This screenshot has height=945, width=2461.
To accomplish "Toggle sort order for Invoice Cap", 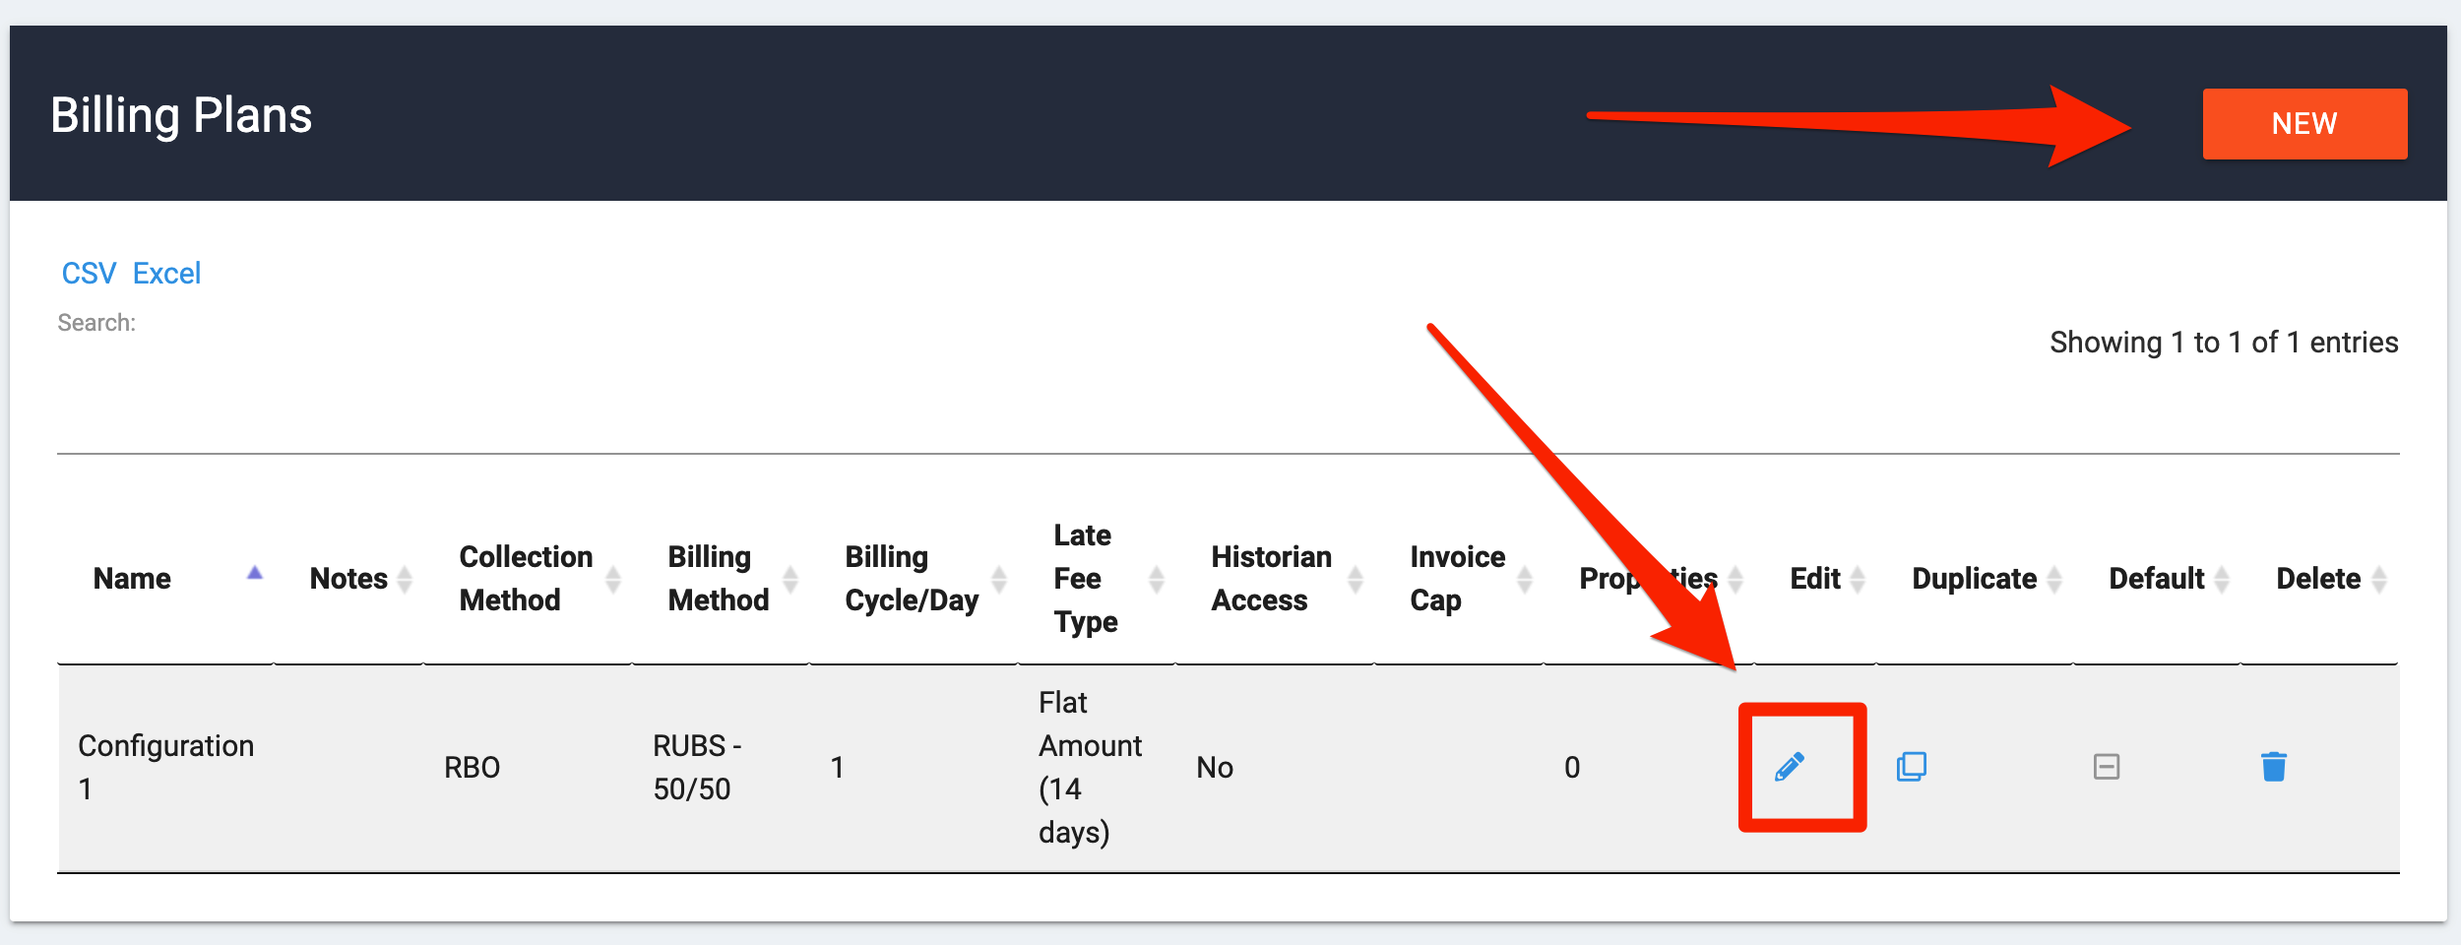I will (1525, 577).
